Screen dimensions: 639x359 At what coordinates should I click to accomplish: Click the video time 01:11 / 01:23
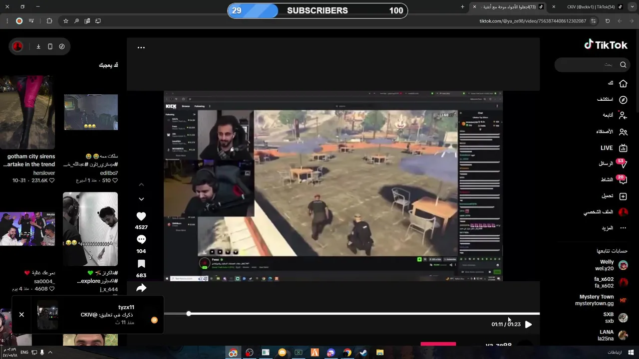506,324
